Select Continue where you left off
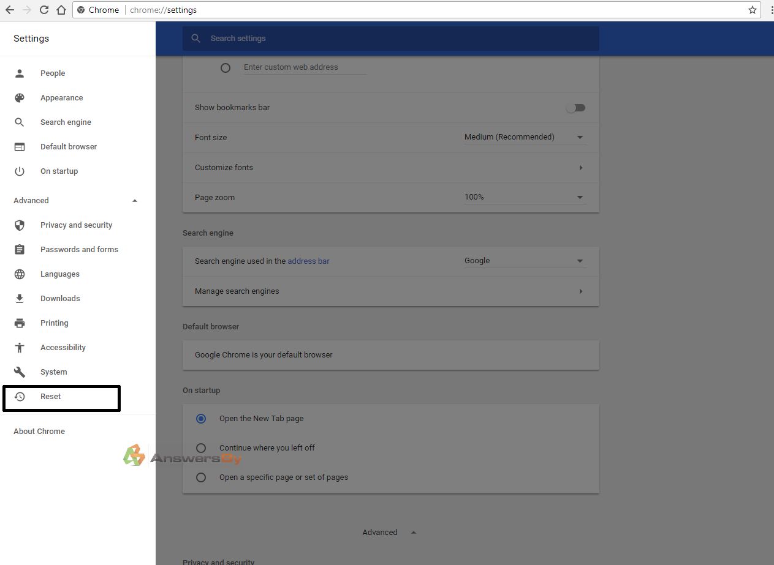The image size is (774, 565). pyautogui.click(x=201, y=448)
